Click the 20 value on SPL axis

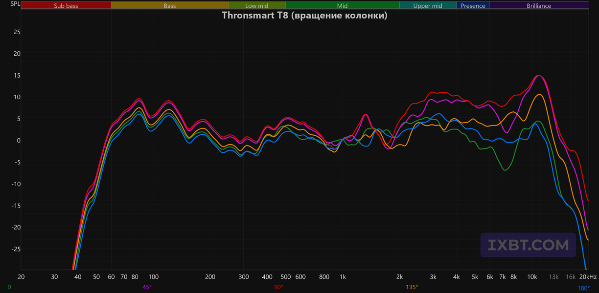click(17, 53)
